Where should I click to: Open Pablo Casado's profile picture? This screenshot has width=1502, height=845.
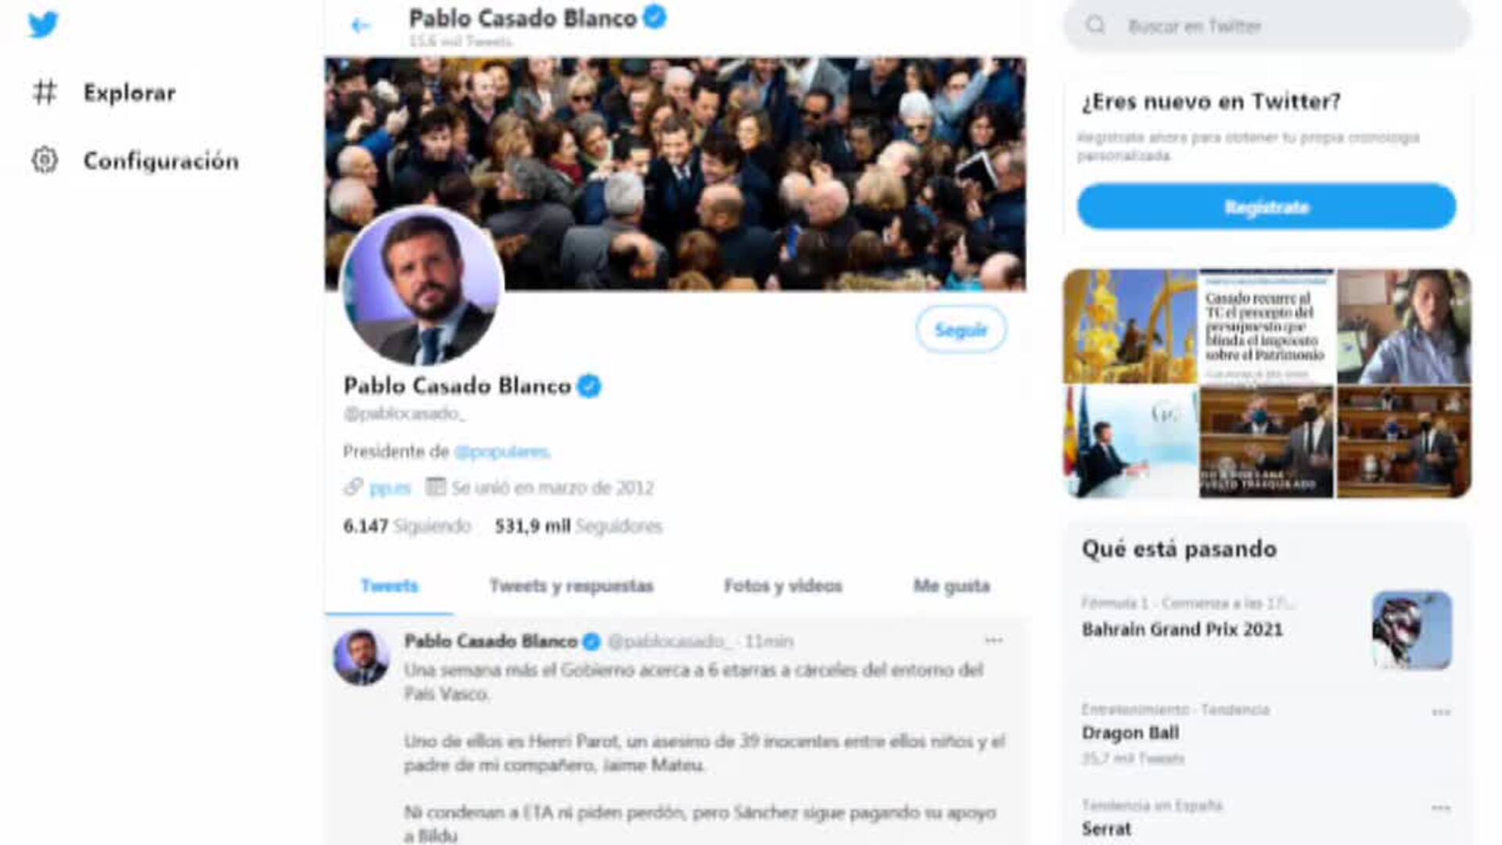tap(423, 286)
